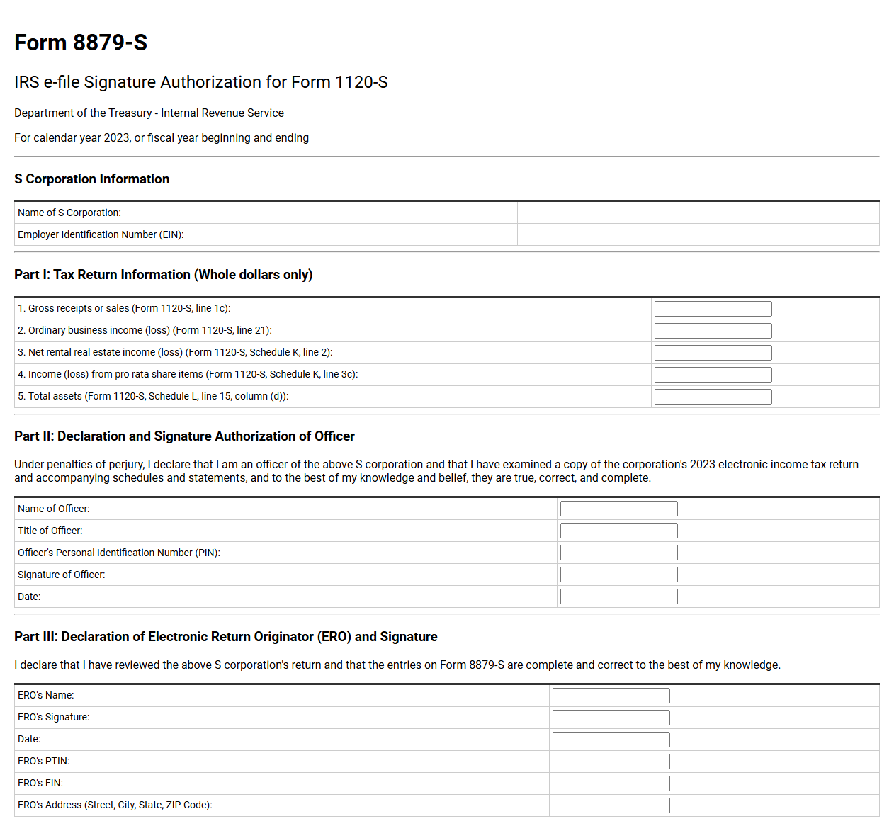This screenshot has height=831, width=894.
Task: Click the Employer Identification Number (EIN) field
Action: (579, 234)
